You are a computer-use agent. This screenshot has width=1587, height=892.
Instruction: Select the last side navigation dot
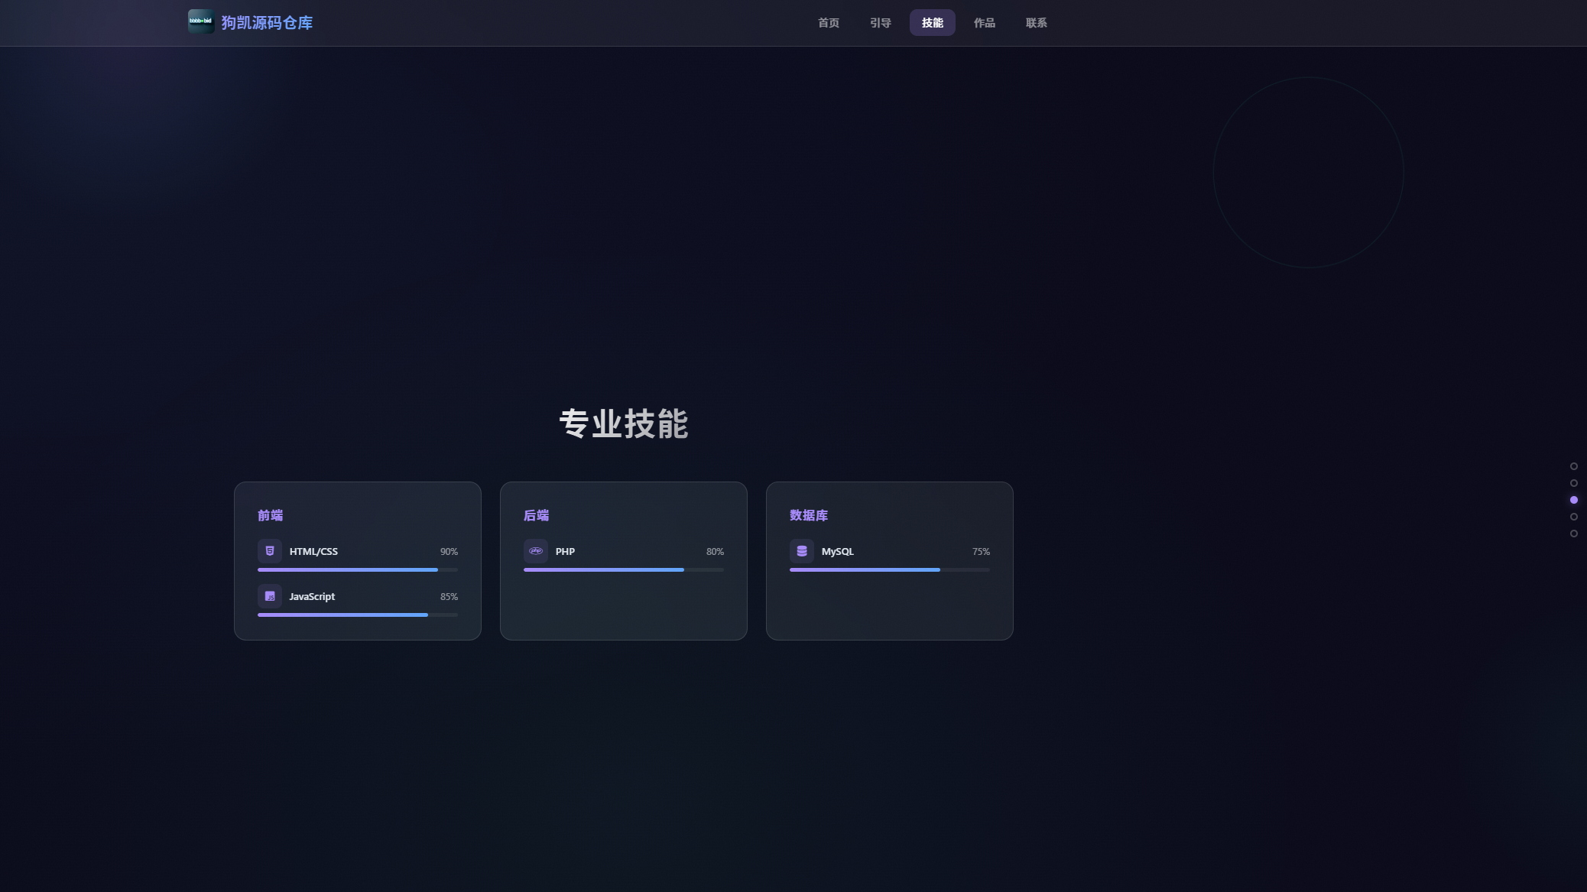click(1574, 534)
